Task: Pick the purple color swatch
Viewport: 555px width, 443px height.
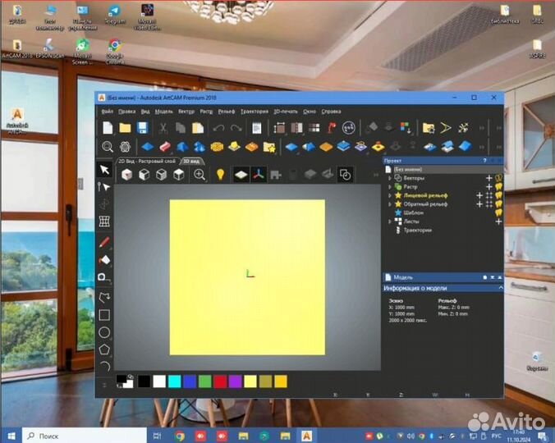Action: click(x=236, y=381)
